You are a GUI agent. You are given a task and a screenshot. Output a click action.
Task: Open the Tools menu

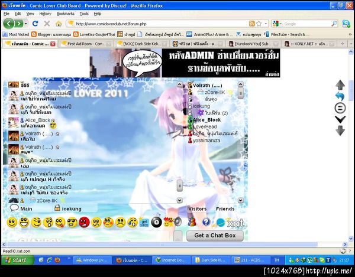(84, 14)
